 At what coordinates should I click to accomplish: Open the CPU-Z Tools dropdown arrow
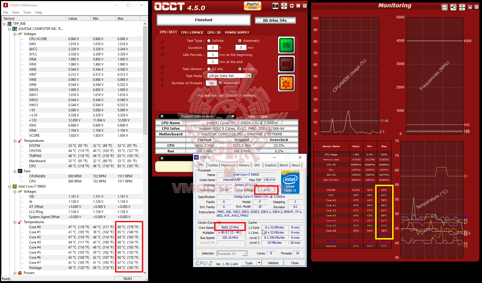(259, 263)
